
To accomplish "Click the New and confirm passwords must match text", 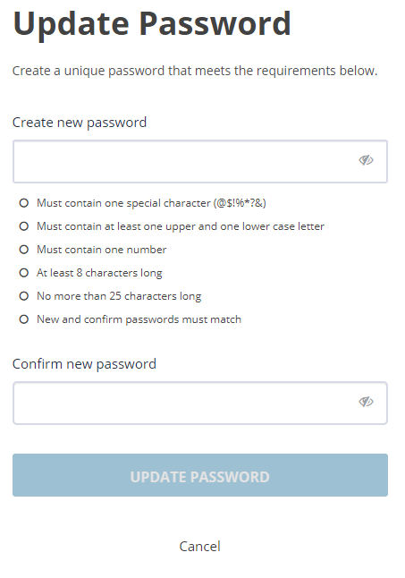I will [x=139, y=319].
